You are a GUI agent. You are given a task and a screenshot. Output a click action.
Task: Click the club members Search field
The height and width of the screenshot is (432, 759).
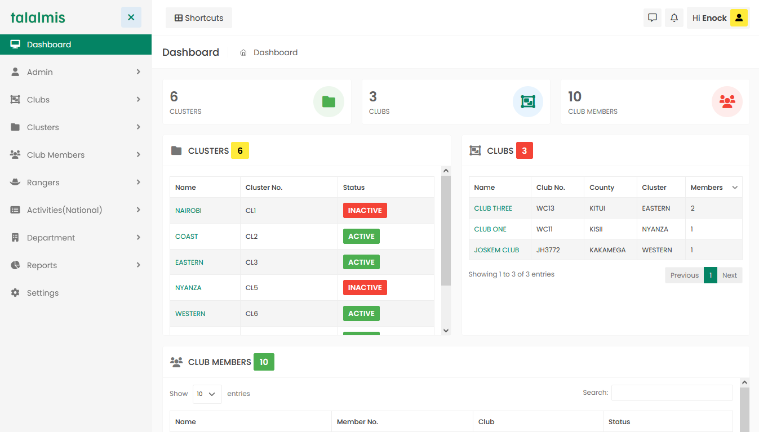pos(672,393)
